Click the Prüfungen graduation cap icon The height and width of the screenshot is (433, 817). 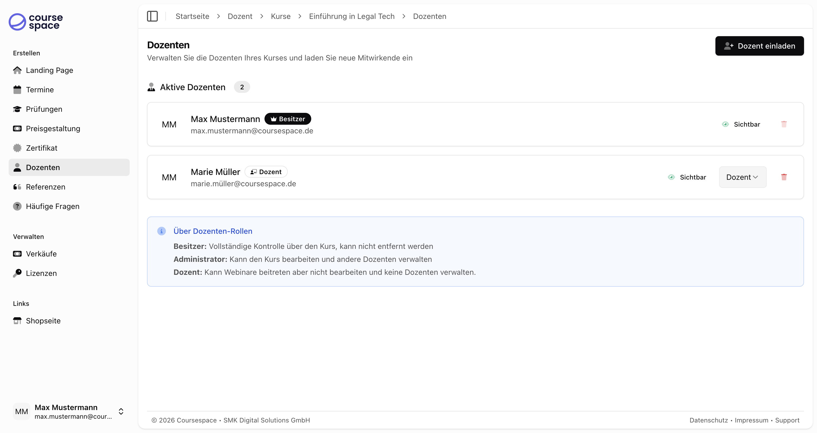[17, 109]
